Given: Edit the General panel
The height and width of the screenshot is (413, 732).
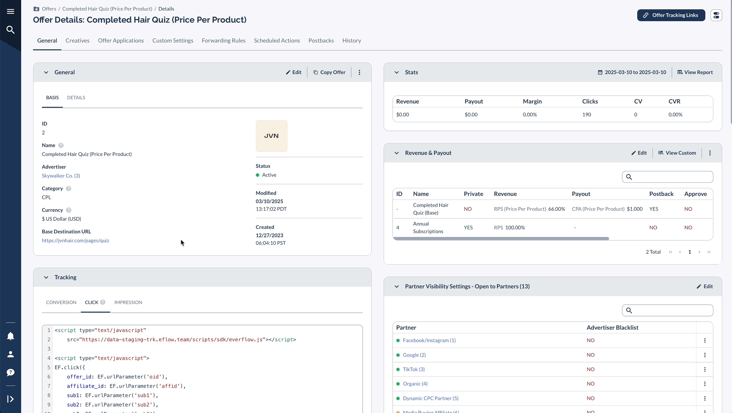Looking at the screenshot, I should click(x=294, y=72).
